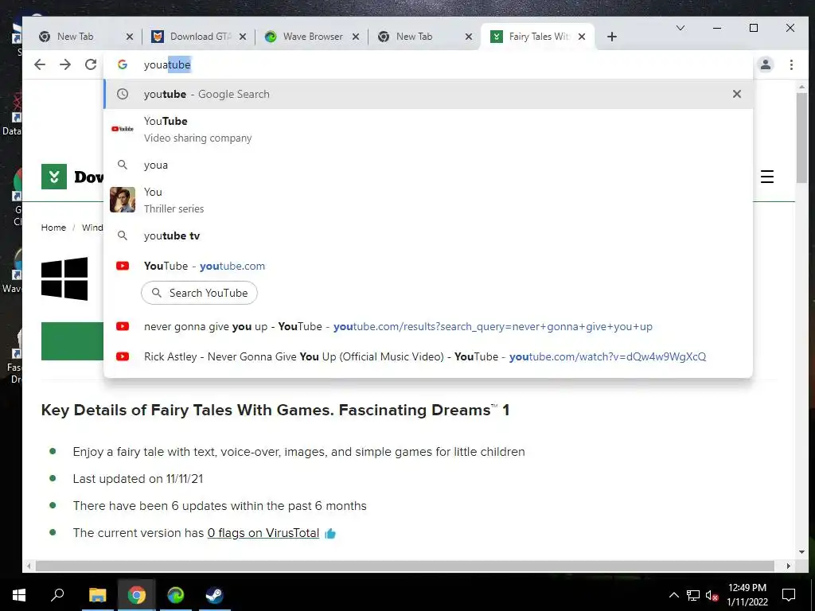Click the You series thumbnail image
Viewport: 815px width, 611px height.
pos(123,200)
